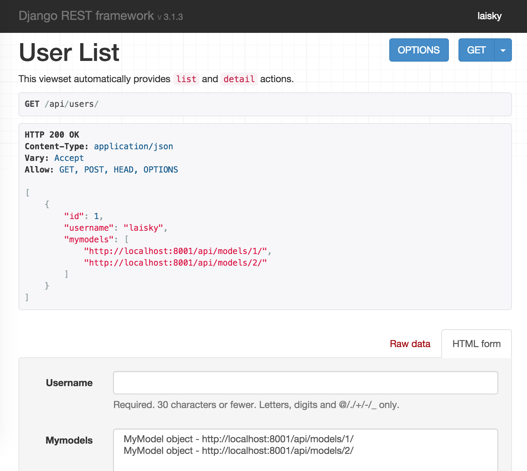Choose the MyModel object models/2 list option
The height and width of the screenshot is (471, 527).
[238, 450]
